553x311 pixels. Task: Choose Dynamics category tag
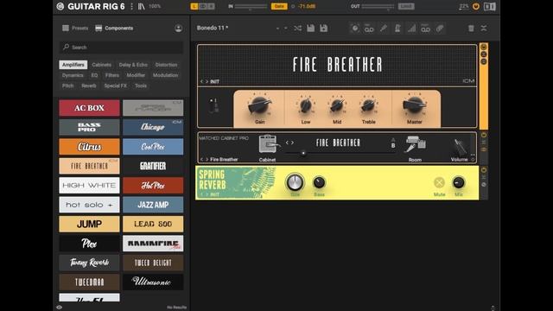pos(73,75)
